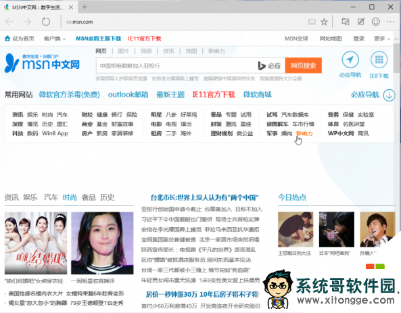Click the orange 影响力 category link
The height and width of the screenshot is (313, 401).
coord(304,133)
